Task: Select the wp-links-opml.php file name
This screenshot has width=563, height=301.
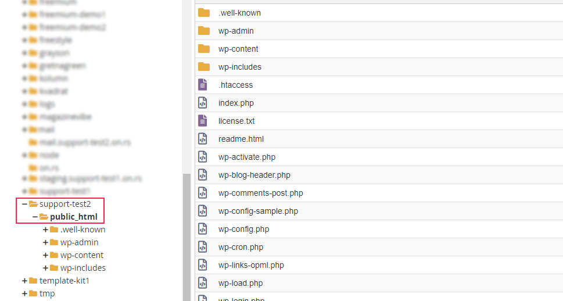Action: tap(251, 265)
